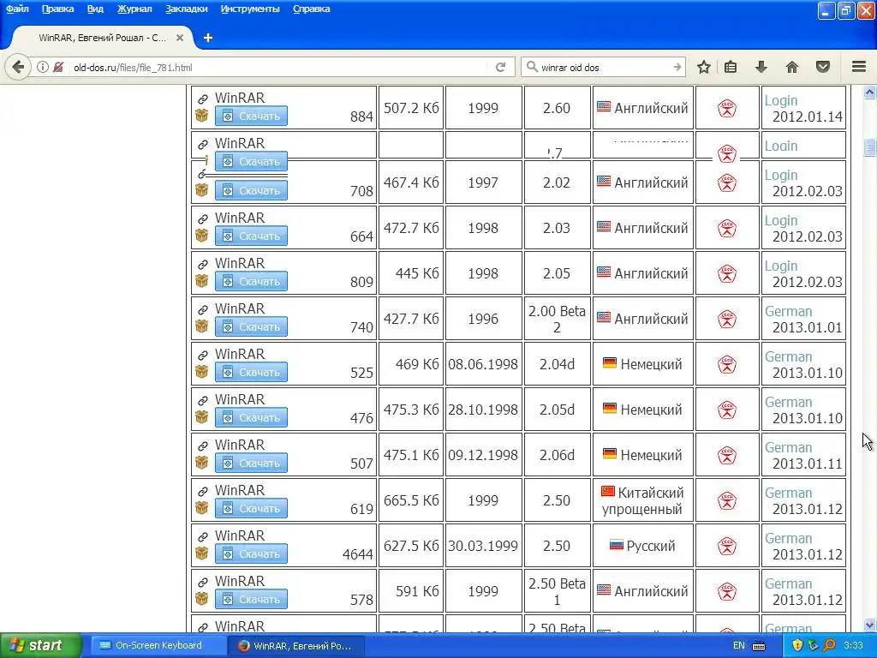Click the '2.50 Beta 1' version cell
877x658 pixels.
pyautogui.click(x=557, y=591)
